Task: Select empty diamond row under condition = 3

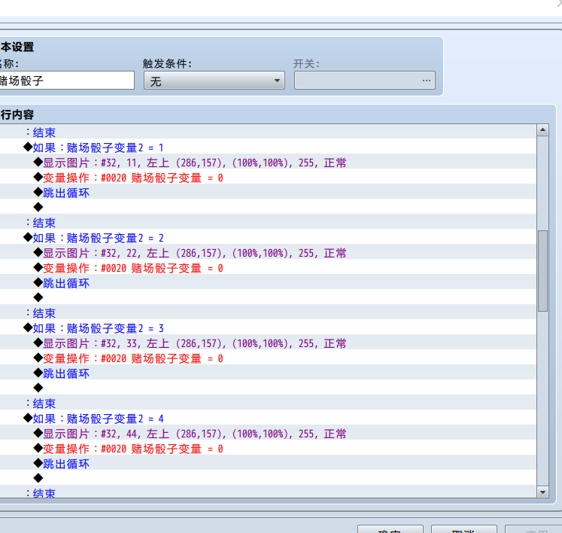Action: tap(268, 388)
